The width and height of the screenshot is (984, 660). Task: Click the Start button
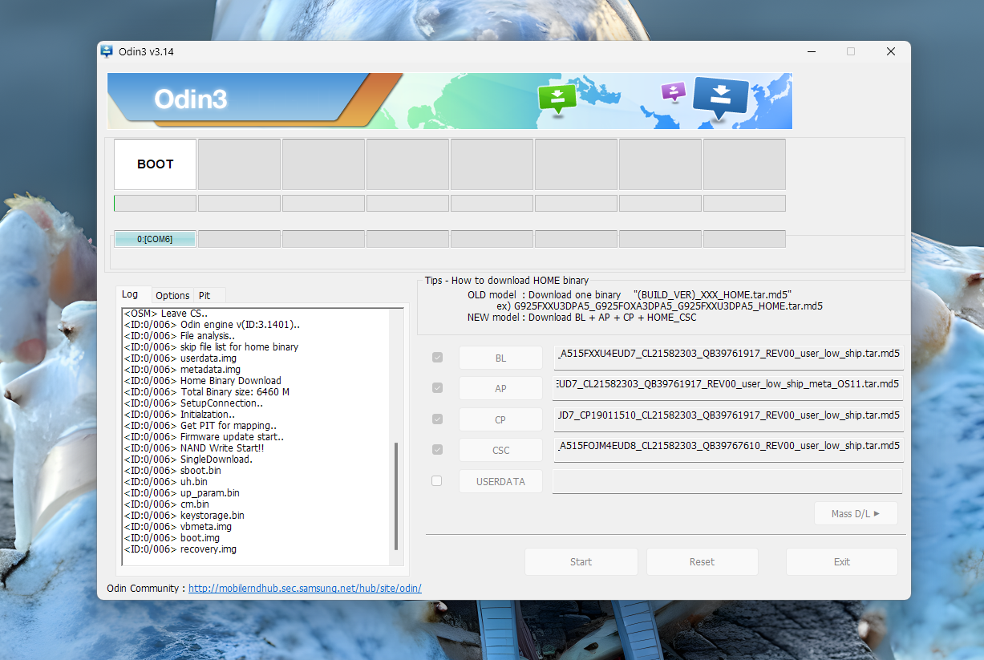click(581, 561)
